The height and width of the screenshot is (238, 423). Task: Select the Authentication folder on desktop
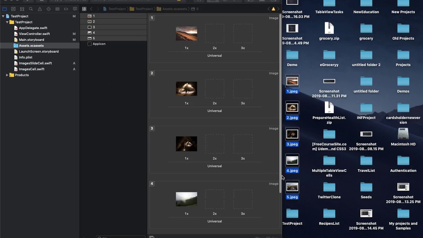pyautogui.click(x=403, y=164)
